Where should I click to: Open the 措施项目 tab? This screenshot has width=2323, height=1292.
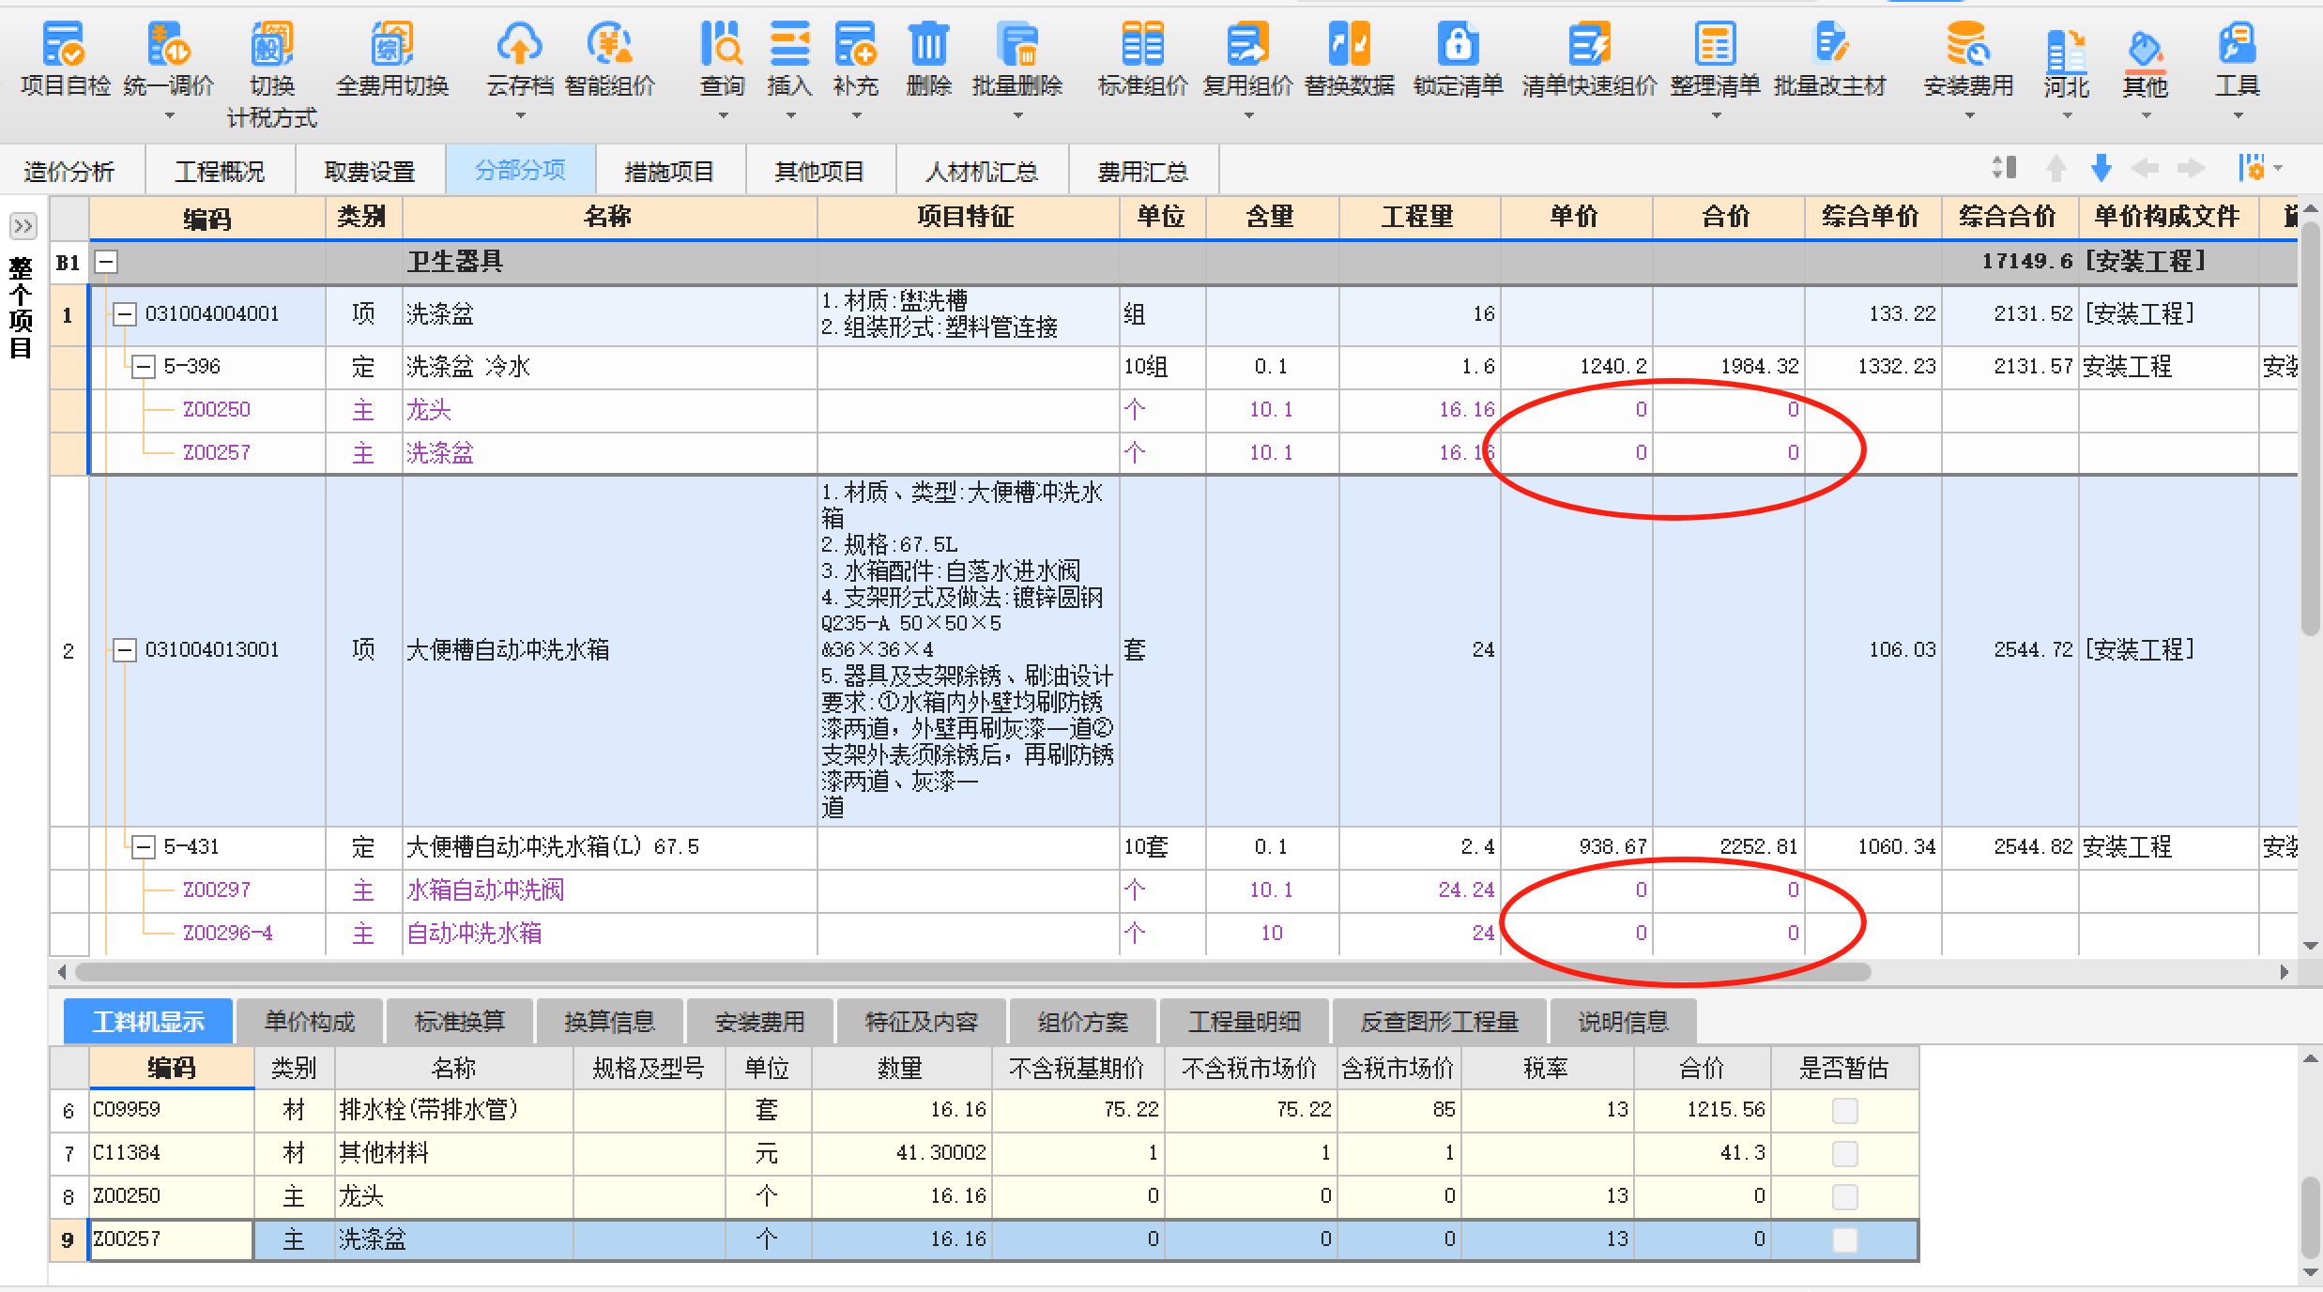point(670,171)
